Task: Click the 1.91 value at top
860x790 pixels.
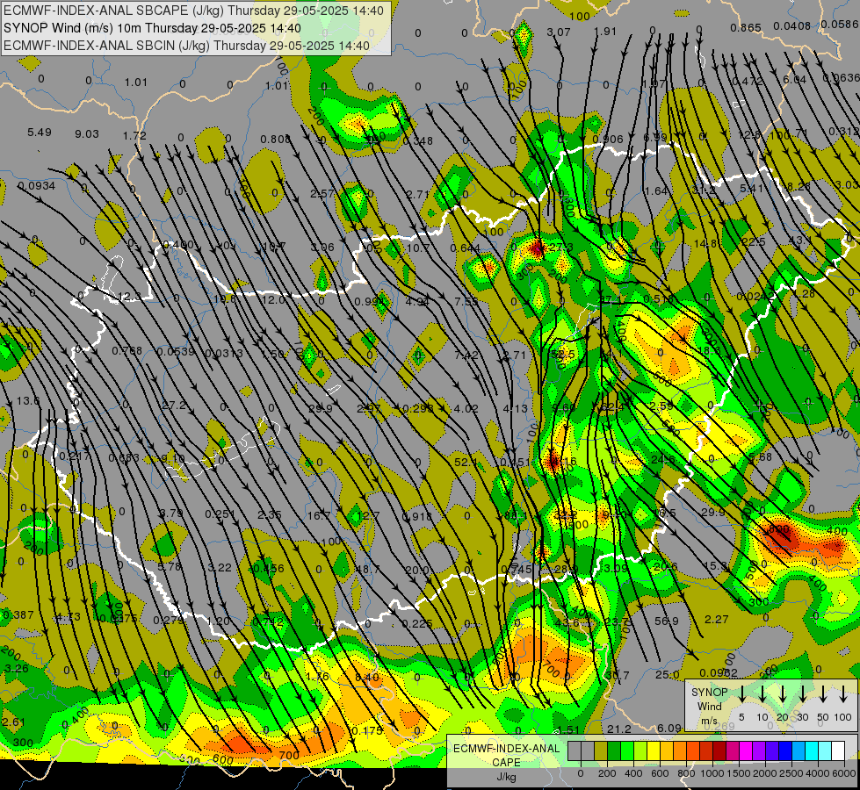Action: point(605,32)
